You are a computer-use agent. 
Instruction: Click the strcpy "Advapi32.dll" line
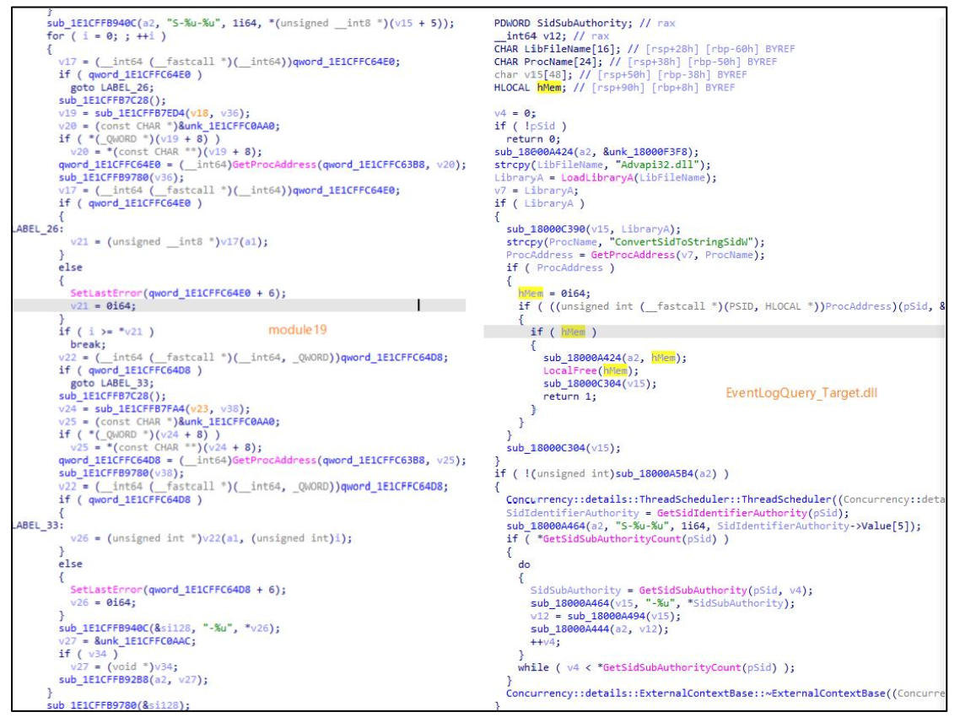(x=602, y=165)
